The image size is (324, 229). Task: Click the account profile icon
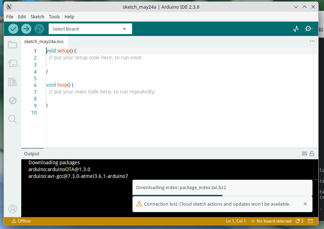(13, 209)
